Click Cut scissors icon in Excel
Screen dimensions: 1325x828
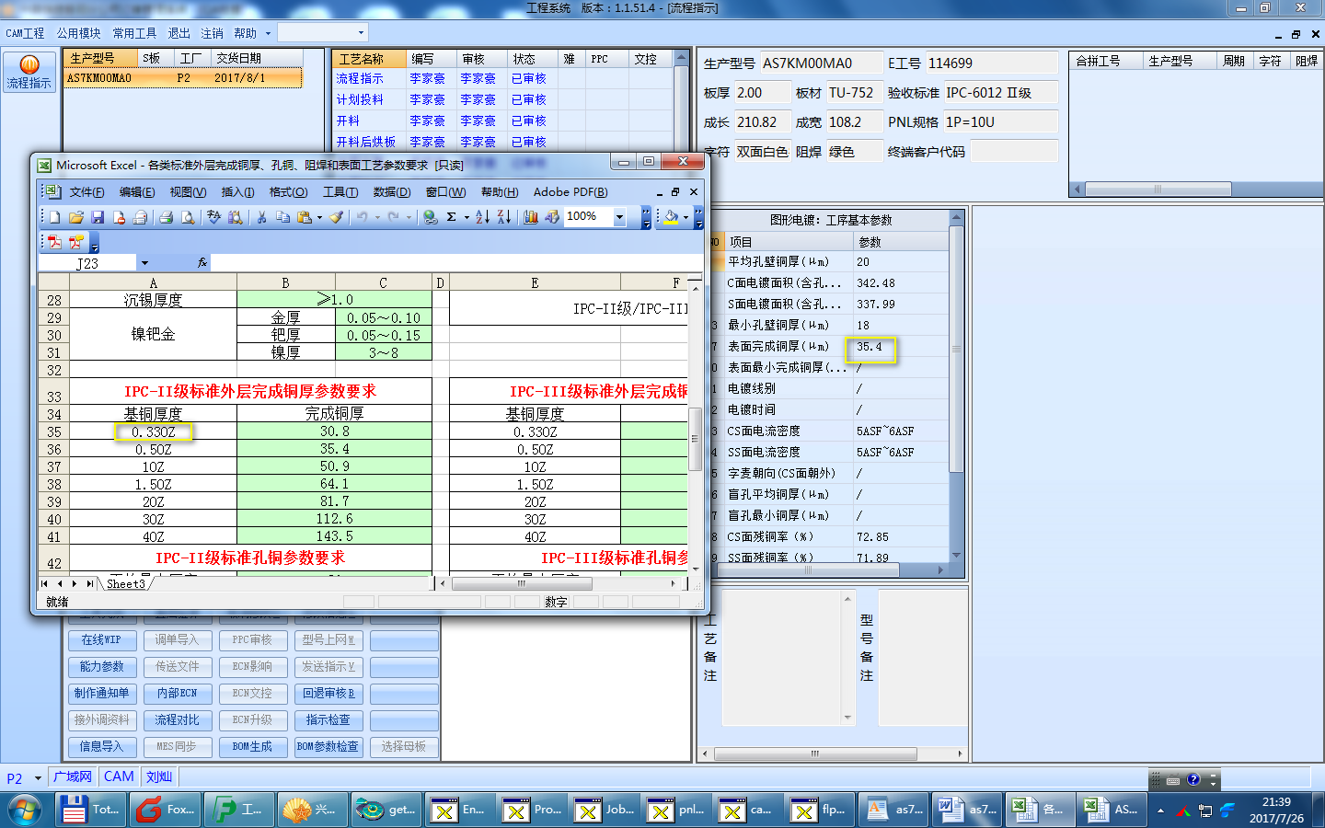click(261, 217)
